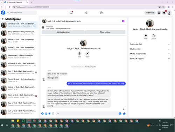Screen dimensions: 175x132
Task: Click the Add people icon in chat
Action: coord(79,54)
